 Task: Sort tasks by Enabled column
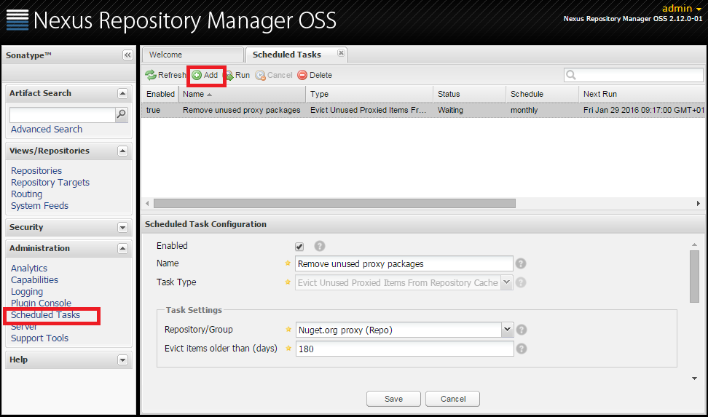click(x=160, y=94)
